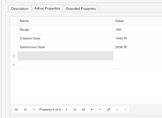
Task: Go to previous property record
Action: click(34, 110)
